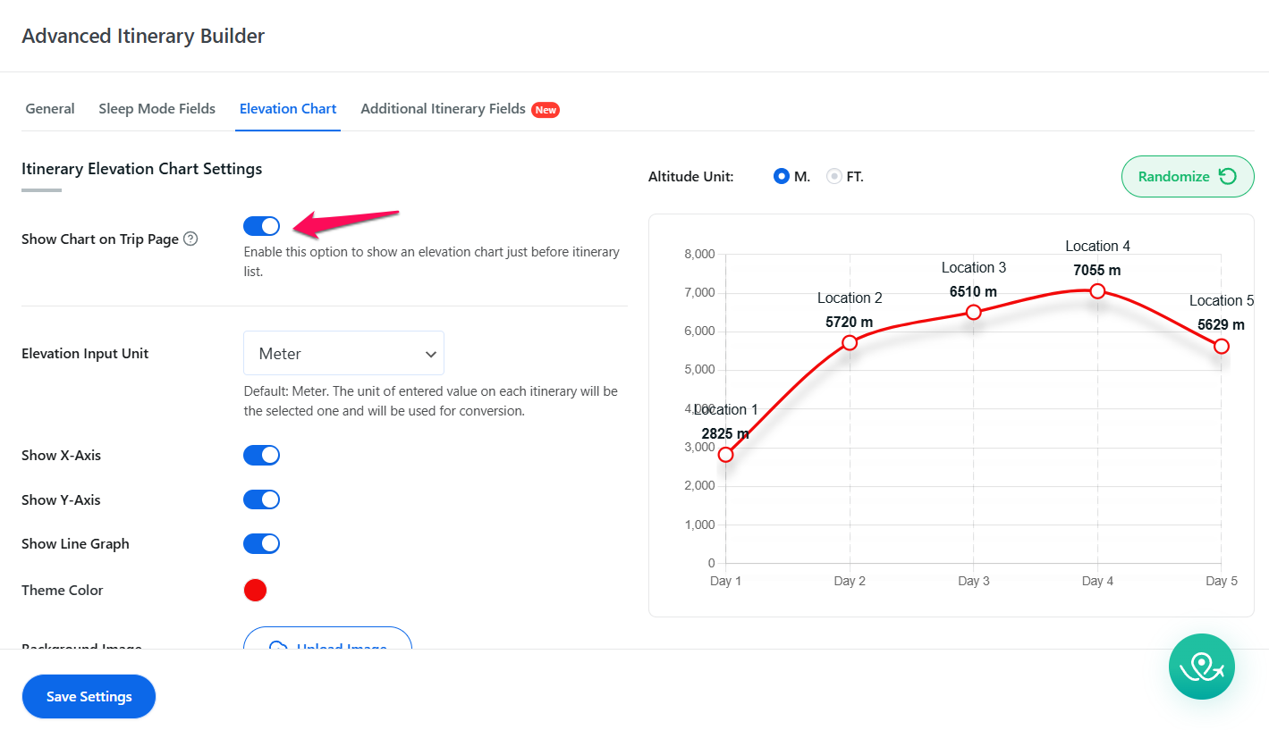Click the Location 3 chart point circle

(x=974, y=312)
